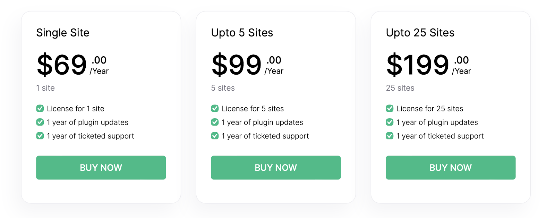Click check icon next to License for 5 sites

215,108
